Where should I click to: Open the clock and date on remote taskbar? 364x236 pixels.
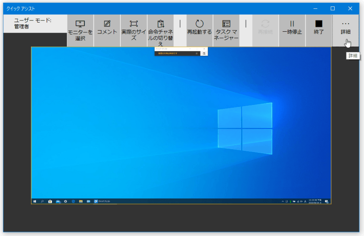[x=315, y=201]
